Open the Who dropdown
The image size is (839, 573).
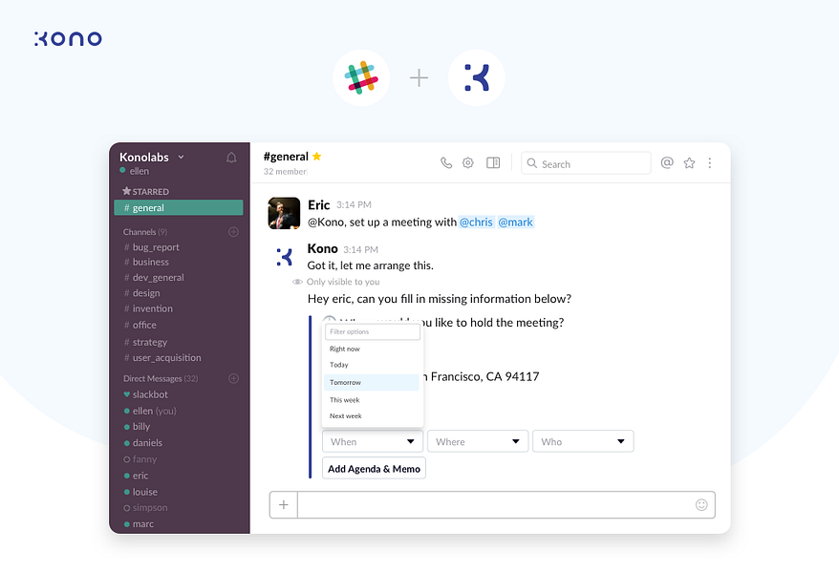[x=583, y=441]
